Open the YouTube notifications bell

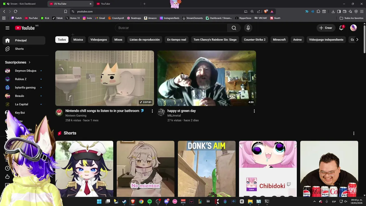[341, 28]
